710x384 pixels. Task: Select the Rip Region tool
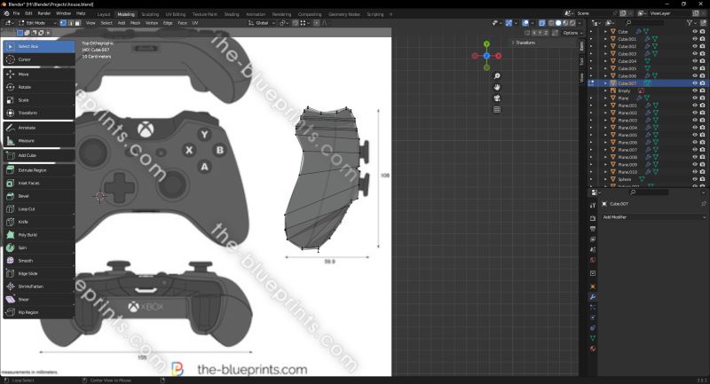pos(39,312)
